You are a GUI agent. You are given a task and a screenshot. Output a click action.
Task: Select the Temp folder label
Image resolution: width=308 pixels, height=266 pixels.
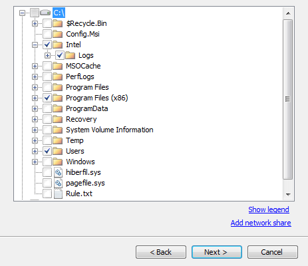pos(75,140)
